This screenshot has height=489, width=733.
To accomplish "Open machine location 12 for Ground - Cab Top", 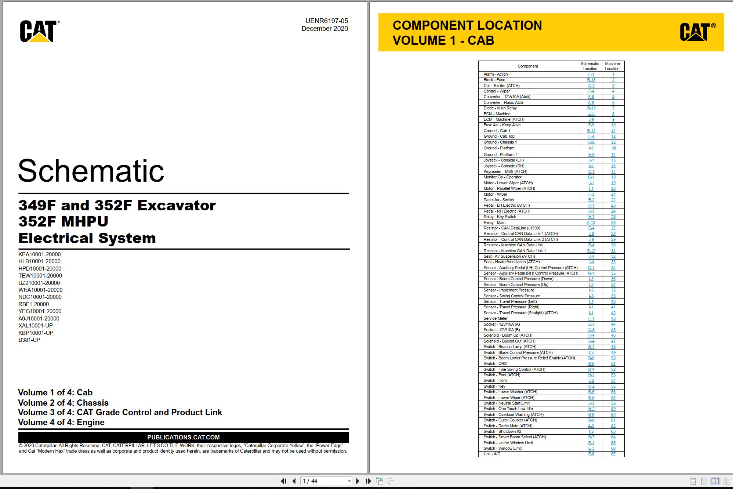I will point(613,137).
